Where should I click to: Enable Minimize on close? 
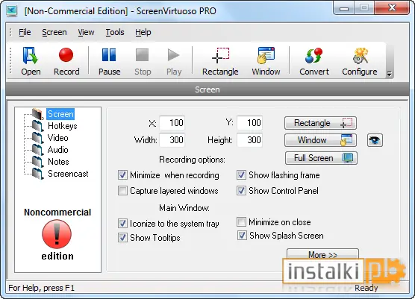click(241, 222)
